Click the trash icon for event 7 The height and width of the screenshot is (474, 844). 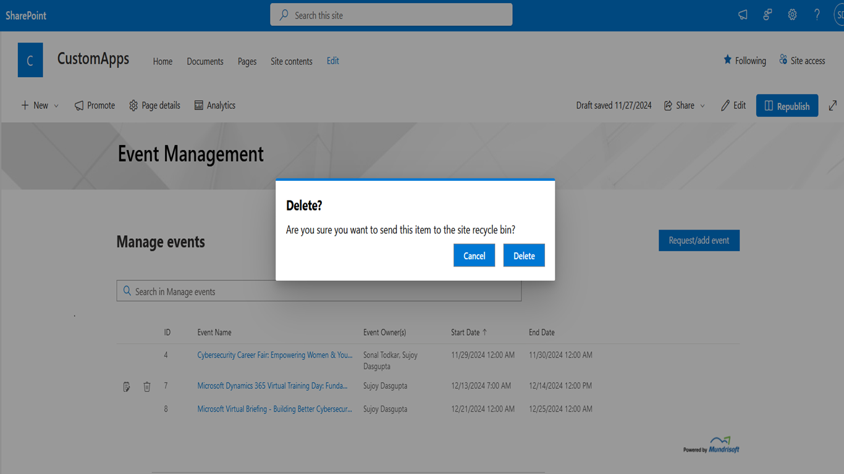coord(147,387)
